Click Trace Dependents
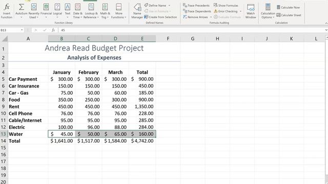The width and height of the screenshot is (328, 184). coord(197,11)
